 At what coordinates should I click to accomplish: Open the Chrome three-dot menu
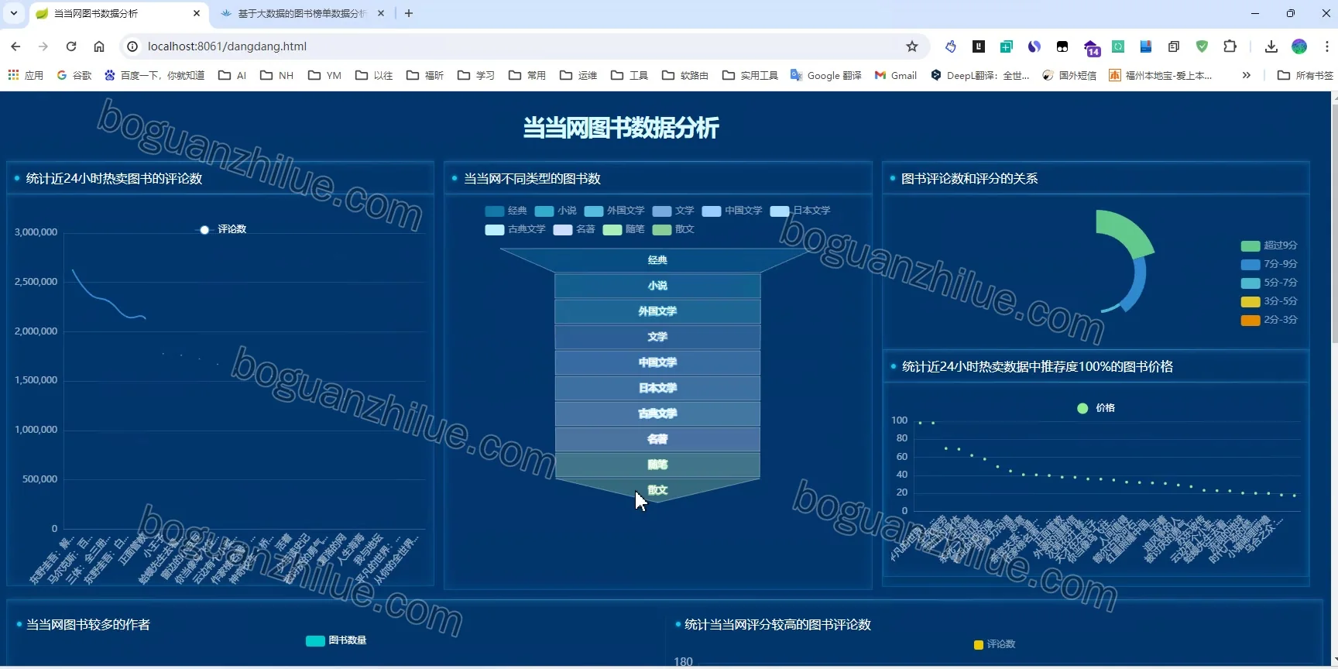[x=1326, y=46]
